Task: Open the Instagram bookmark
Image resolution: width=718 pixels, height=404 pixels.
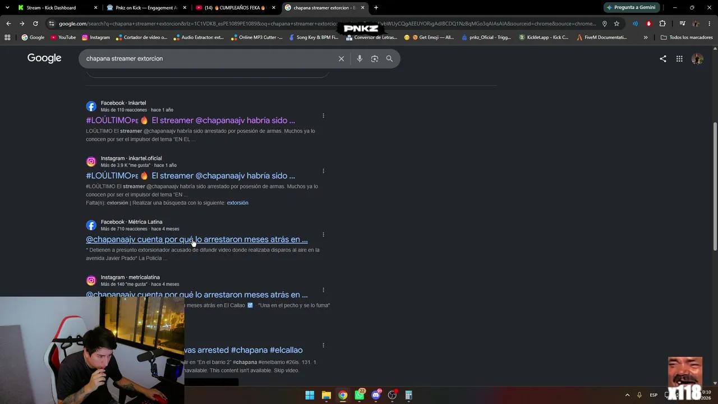Action: (x=96, y=38)
